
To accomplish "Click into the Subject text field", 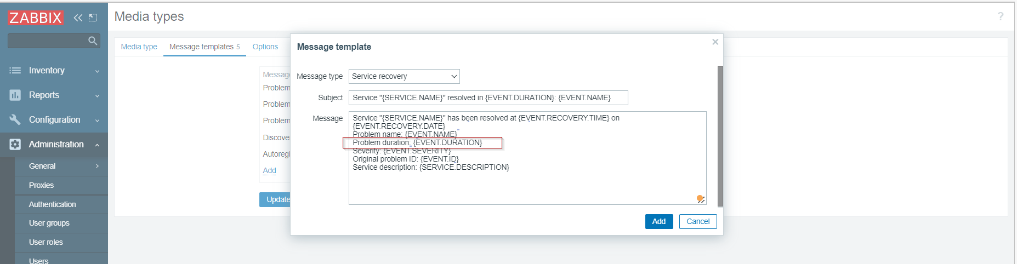I will click(488, 97).
